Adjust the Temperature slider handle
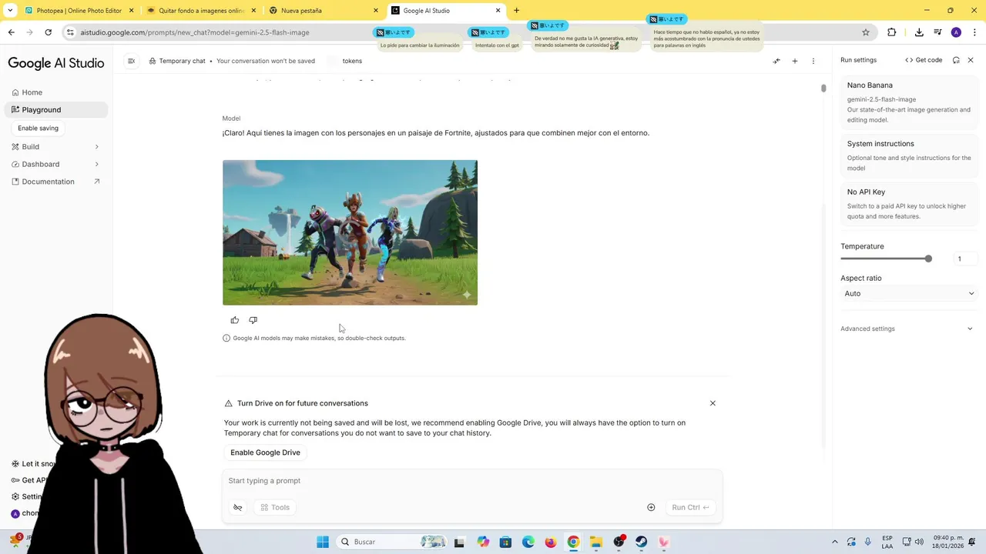 click(928, 259)
